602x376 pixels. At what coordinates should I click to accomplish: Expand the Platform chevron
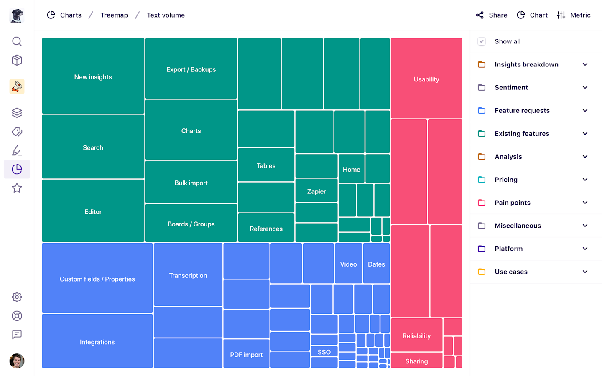point(585,248)
